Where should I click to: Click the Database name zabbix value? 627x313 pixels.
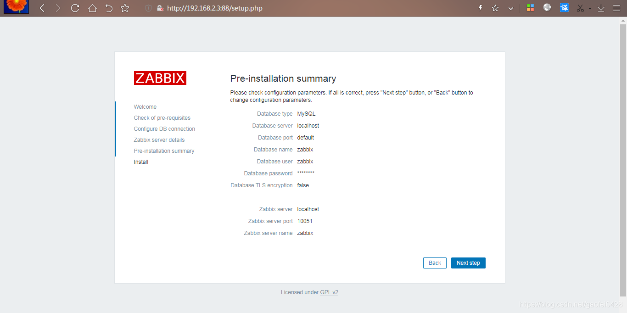[305, 150]
